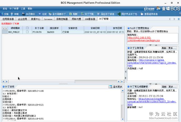Switch to the 网络代理 tab

[76, 19]
